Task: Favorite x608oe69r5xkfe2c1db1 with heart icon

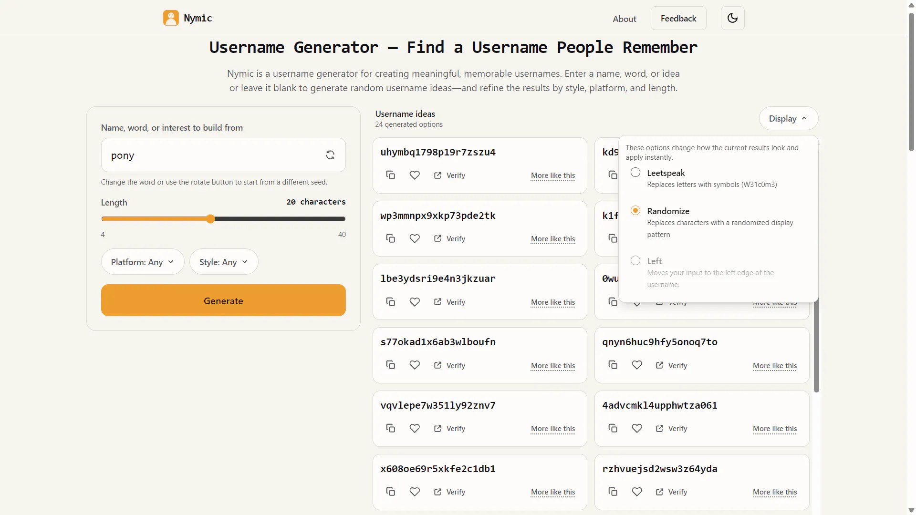Action: [415, 492]
